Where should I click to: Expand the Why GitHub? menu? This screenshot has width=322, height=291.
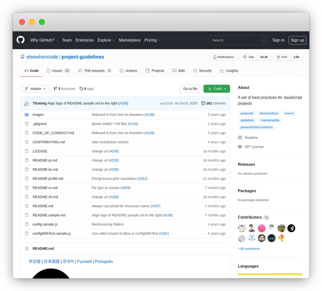click(x=44, y=40)
